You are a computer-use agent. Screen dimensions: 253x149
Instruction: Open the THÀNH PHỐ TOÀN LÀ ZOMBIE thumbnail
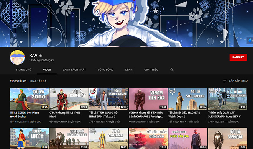click(69, 138)
